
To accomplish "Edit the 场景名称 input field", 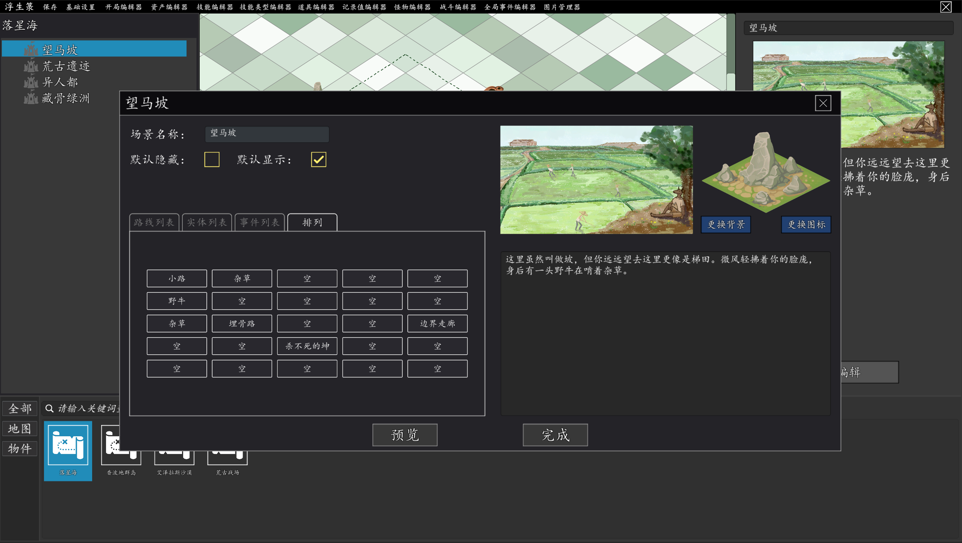I will click(x=267, y=134).
